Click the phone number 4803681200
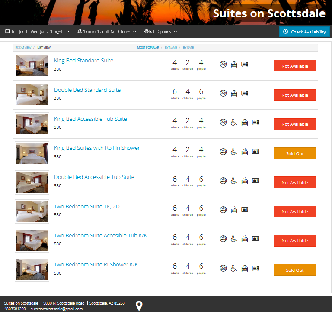 pyautogui.click(x=15, y=309)
